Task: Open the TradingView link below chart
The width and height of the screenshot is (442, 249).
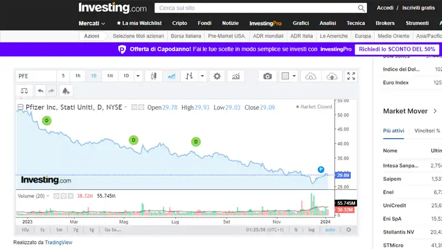Action: (x=59, y=242)
